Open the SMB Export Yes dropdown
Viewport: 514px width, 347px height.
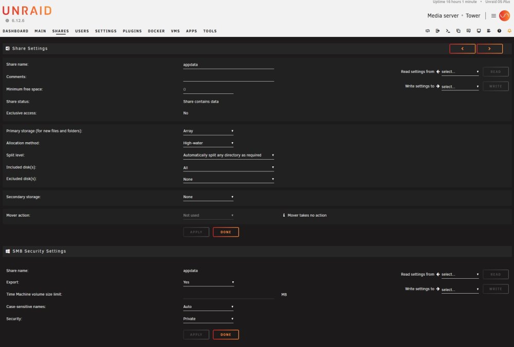209,282
